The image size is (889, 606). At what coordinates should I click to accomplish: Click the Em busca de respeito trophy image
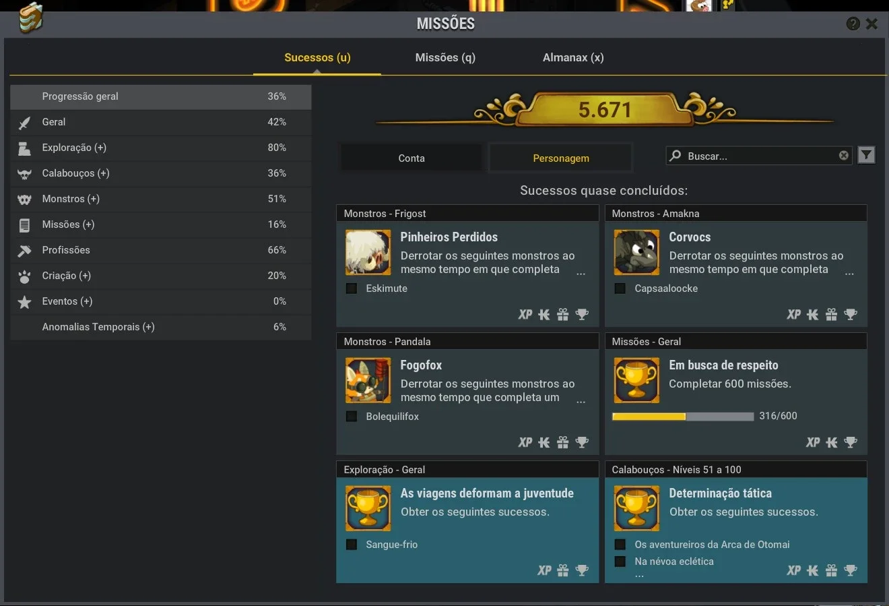(x=636, y=380)
